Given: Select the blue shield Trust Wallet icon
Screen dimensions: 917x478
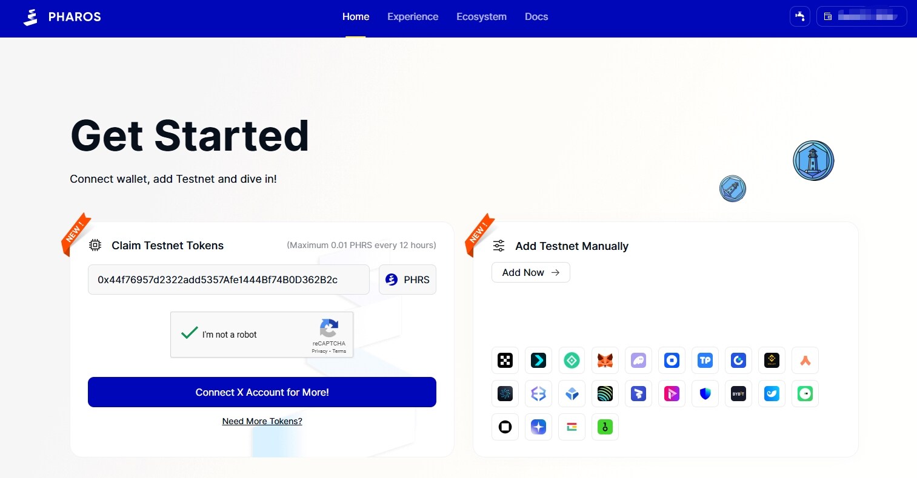Looking at the screenshot, I should (705, 394).
